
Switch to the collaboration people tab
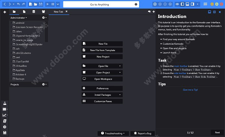[x=43, y=12]
